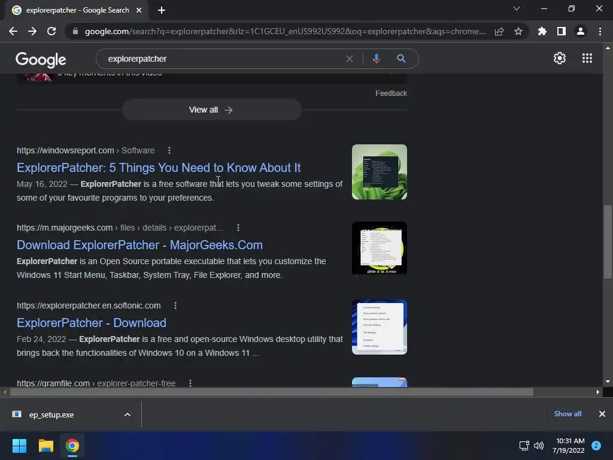Open more options for windowsreport.com result
This screenshot has height=460, width=613.
pyautogui.click(x=169, y=150)
